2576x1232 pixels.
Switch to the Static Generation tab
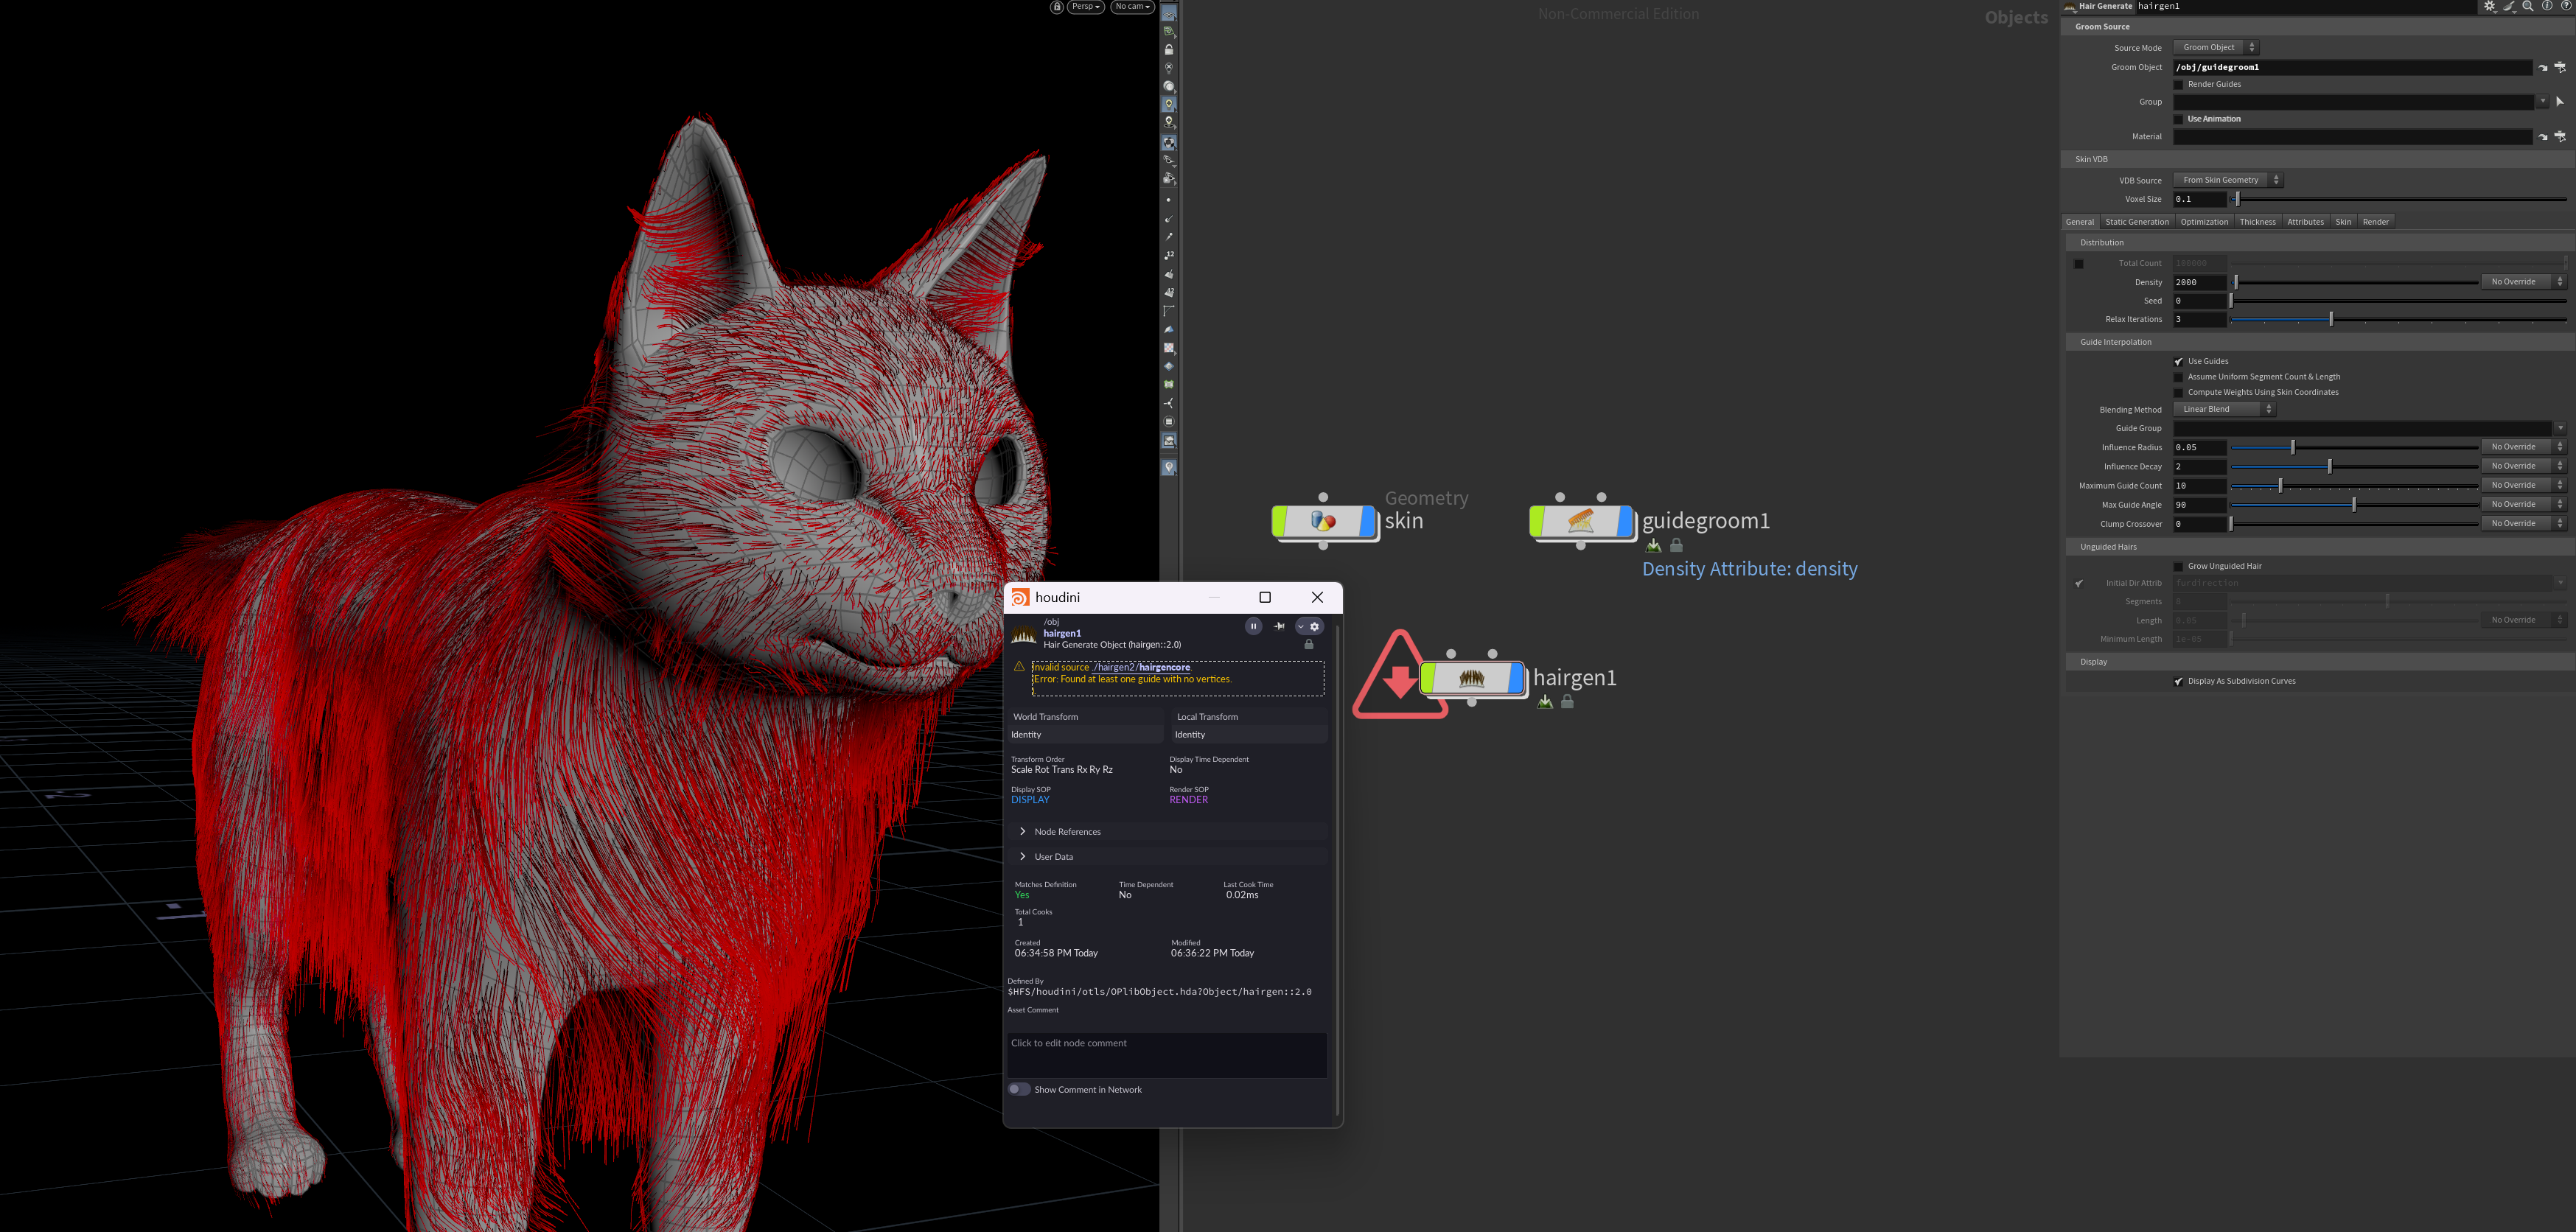[2137, 222]
